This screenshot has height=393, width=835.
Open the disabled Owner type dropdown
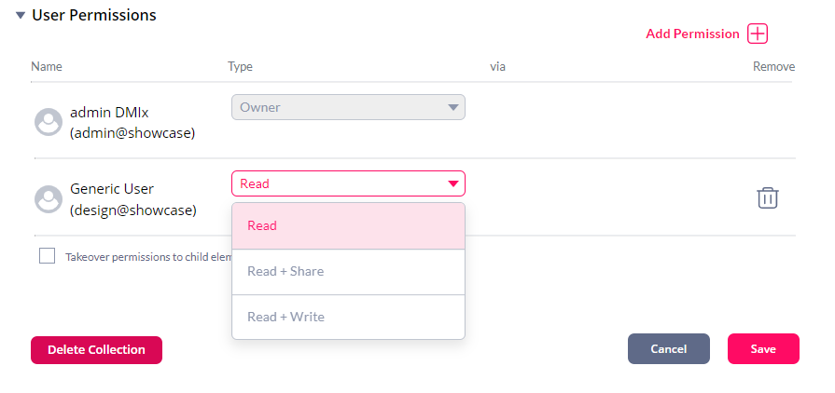tap(348, 107)
